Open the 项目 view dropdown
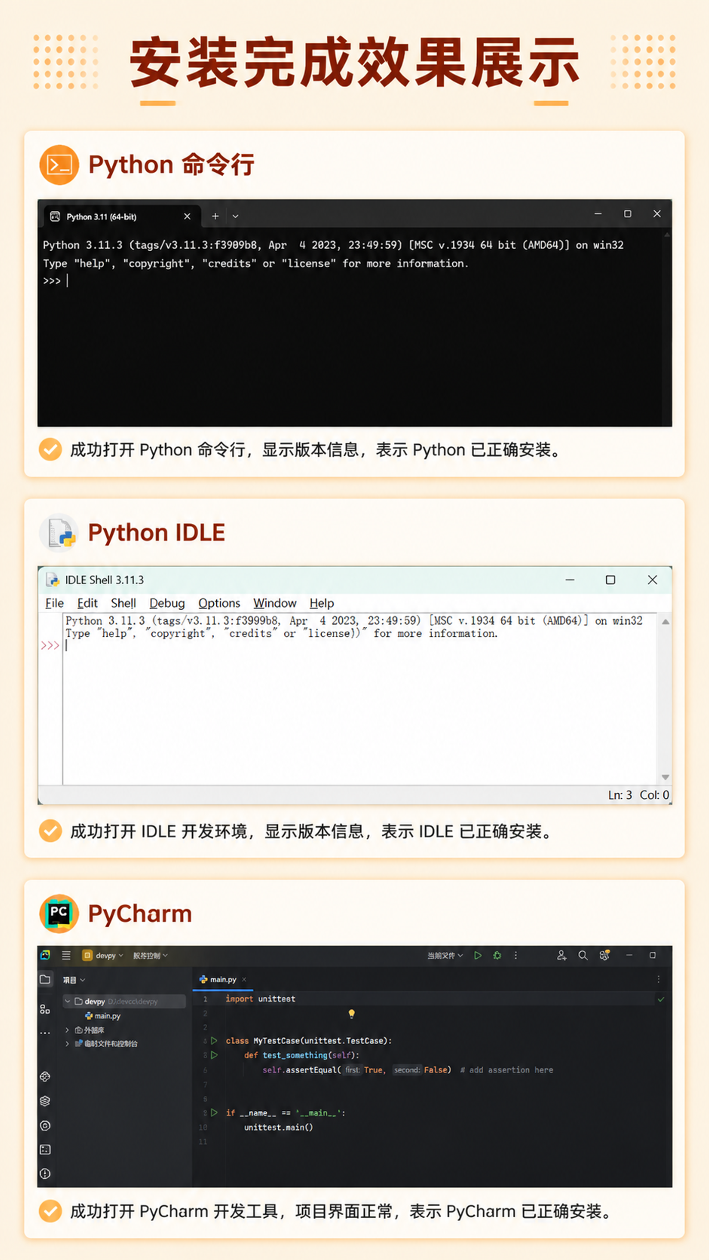Image resolution: width=709 pixels, height=1260 pixels. (74, 980)
